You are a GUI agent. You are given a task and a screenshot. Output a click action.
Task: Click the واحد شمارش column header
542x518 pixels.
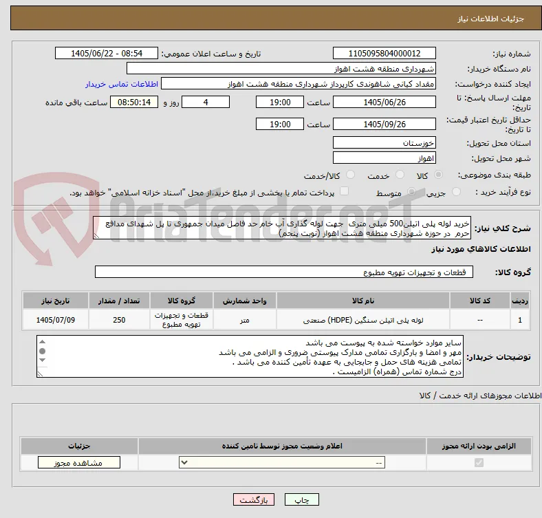[x=245, y=301]
